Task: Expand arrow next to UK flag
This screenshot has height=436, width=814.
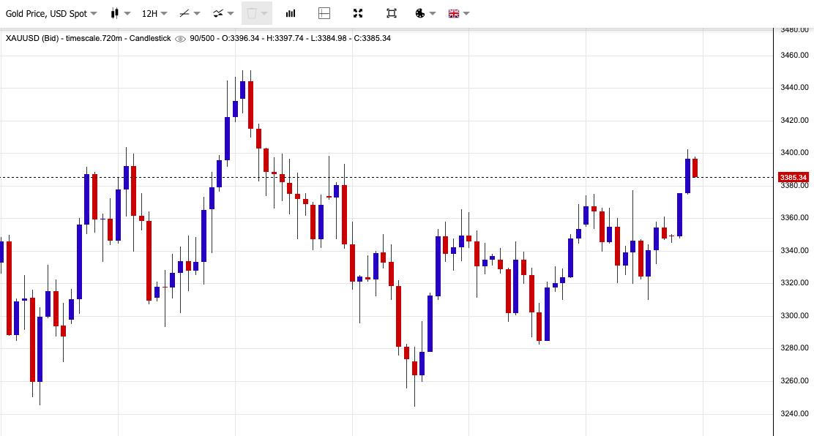Action: pyautogui.click(x=466, y=13)
